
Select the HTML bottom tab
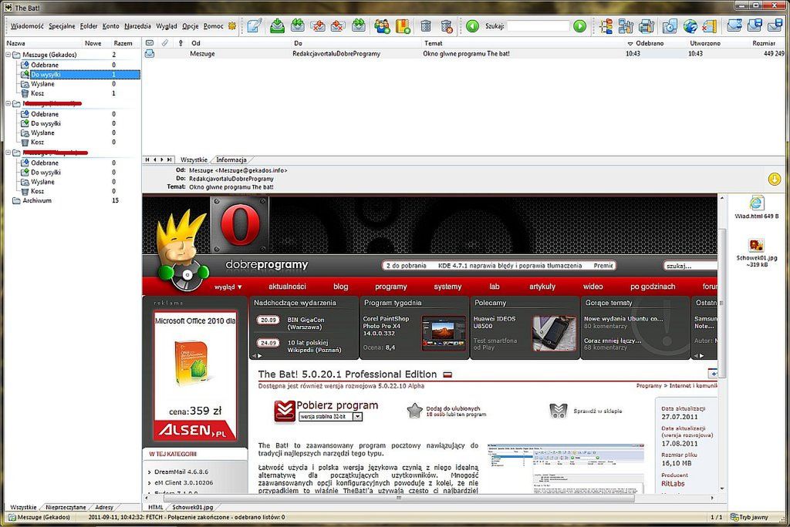pyautogui.click(x=156, y=508)
